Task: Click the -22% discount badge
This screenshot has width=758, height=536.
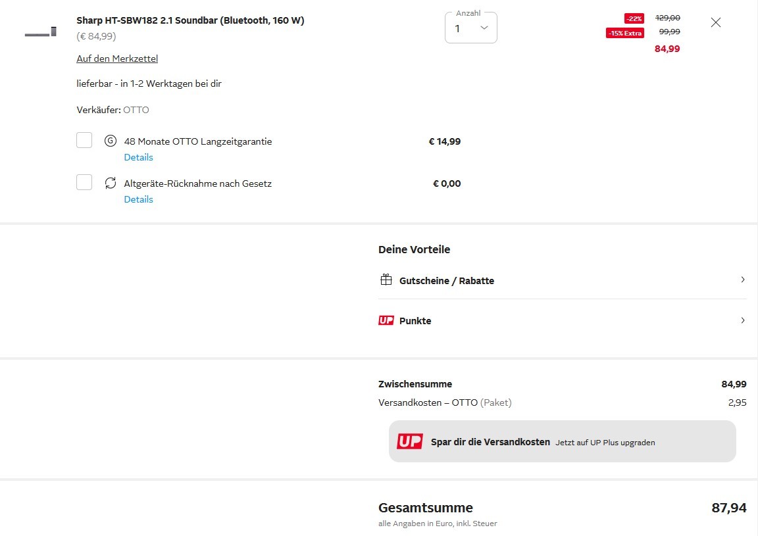Action: click(634, 18)
